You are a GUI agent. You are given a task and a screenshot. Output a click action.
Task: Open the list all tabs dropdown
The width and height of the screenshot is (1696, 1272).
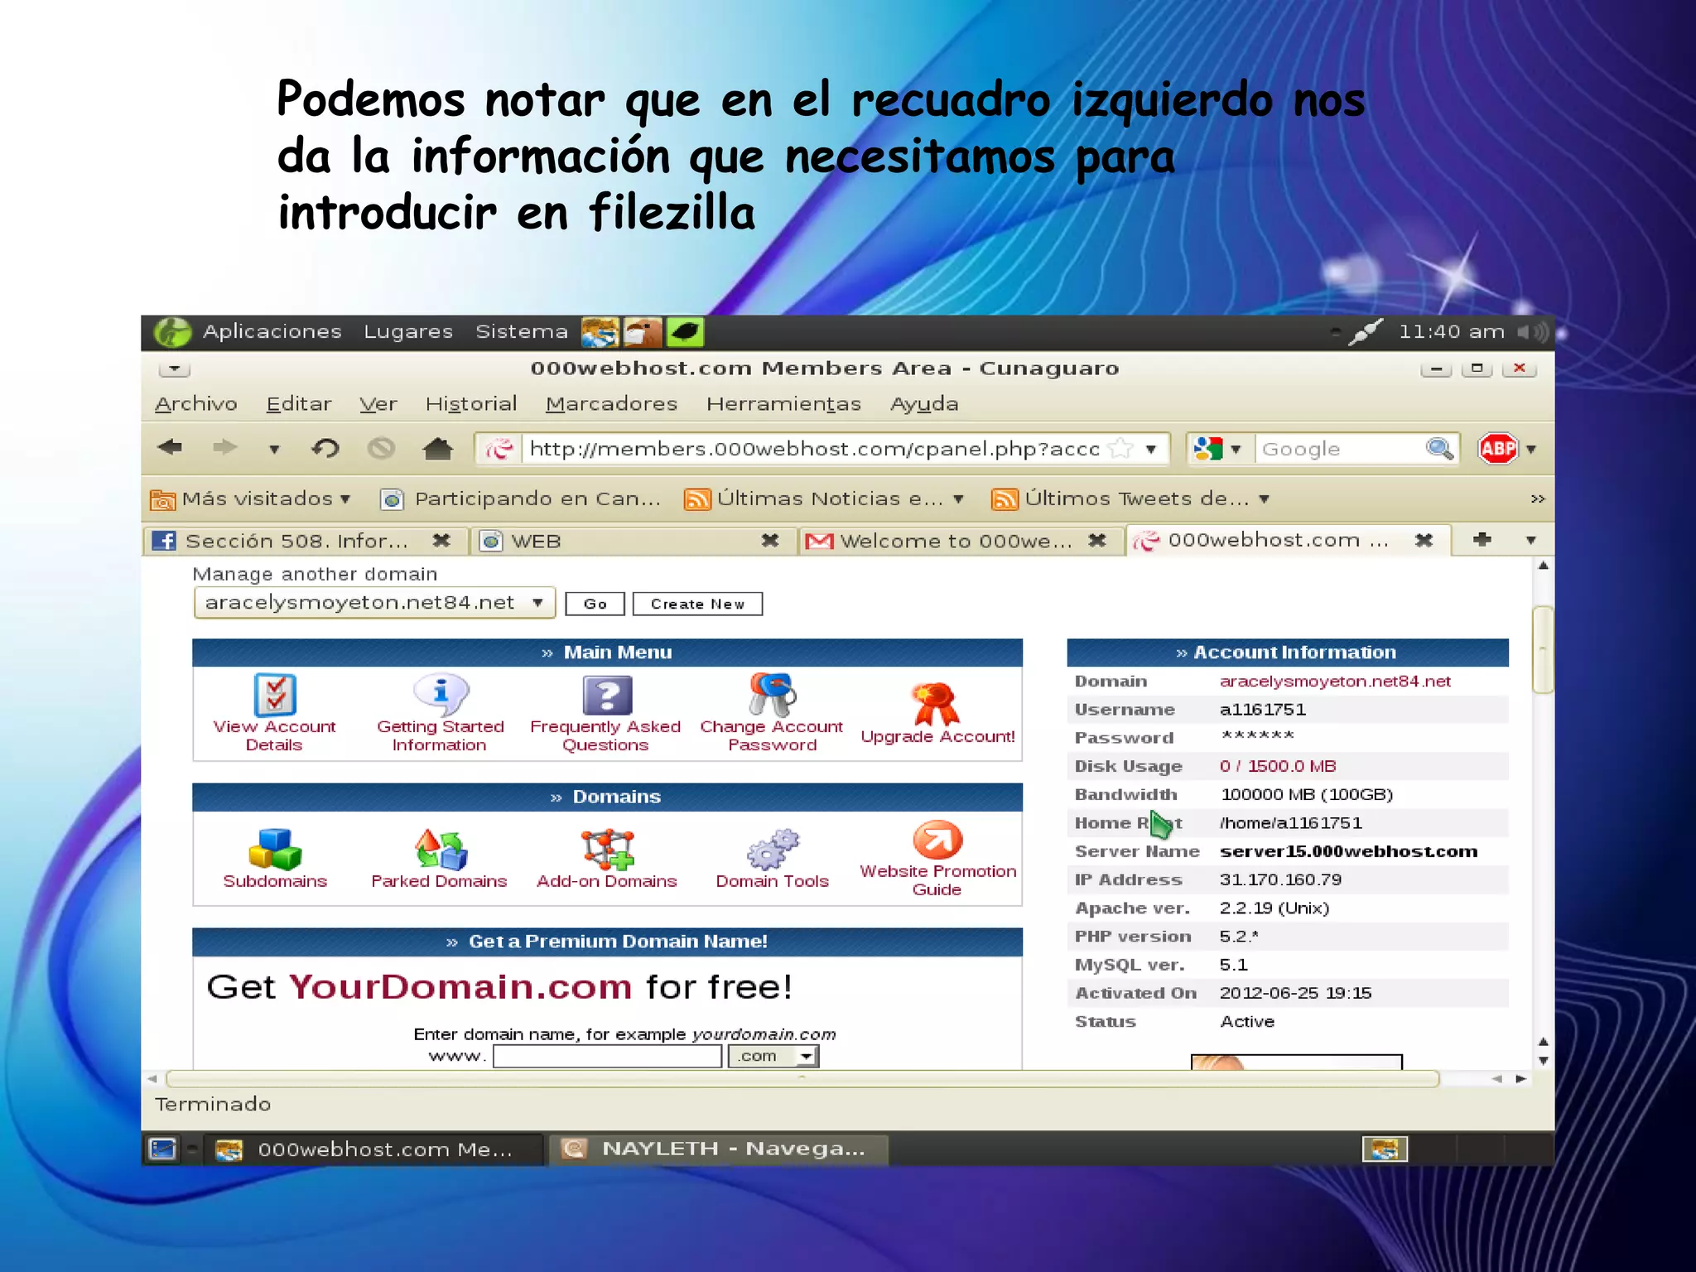click(1531, 540)
